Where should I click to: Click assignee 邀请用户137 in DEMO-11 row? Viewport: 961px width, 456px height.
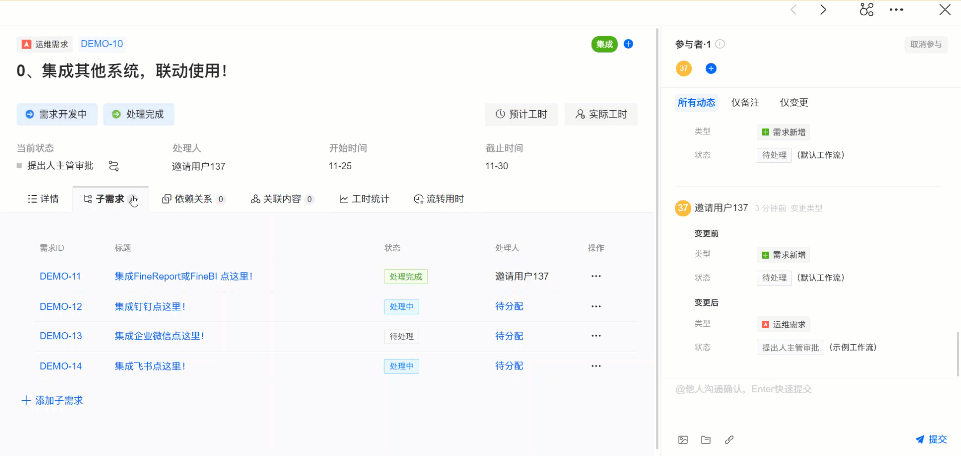522,276
